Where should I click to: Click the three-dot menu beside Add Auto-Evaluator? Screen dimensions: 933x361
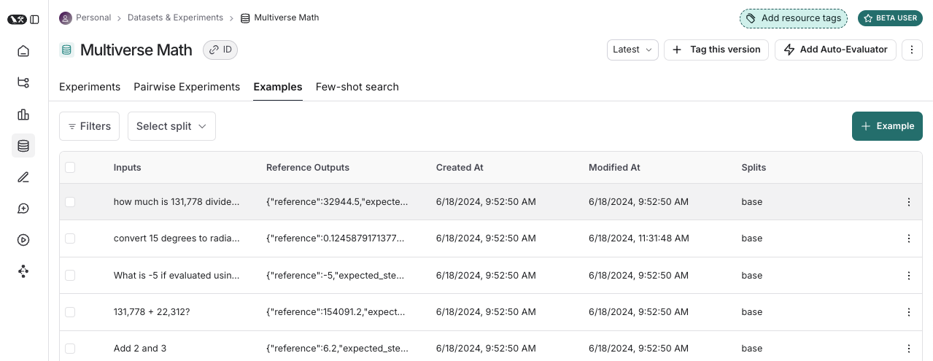(x=912, y=50)
